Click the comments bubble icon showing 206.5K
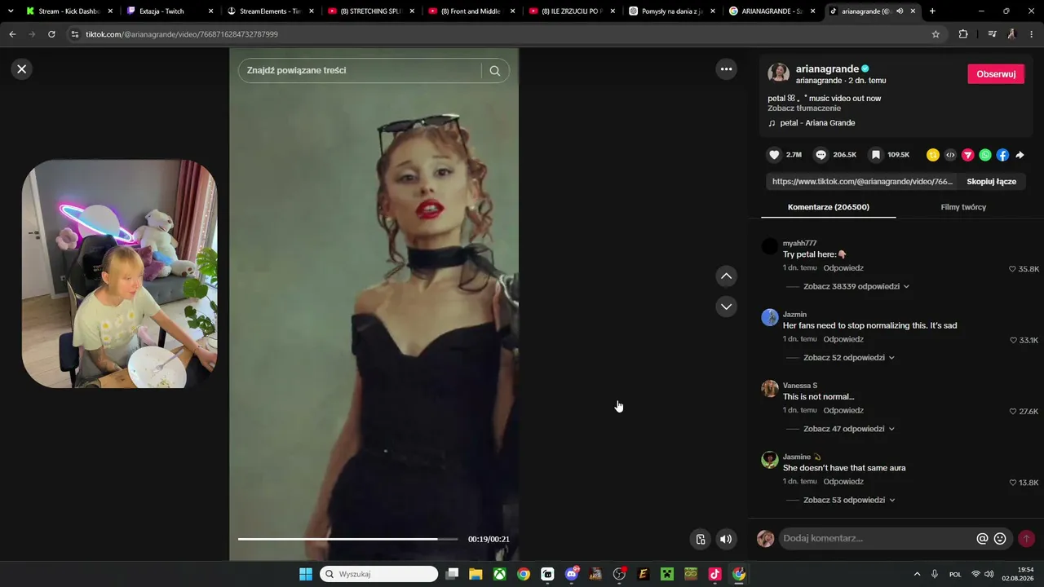This screenshot has width=1044, height=587. (821, 155)
